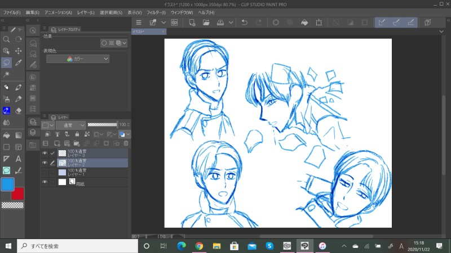
Task: Select the Auto select magic wand tool
Action: pos(6,75)
